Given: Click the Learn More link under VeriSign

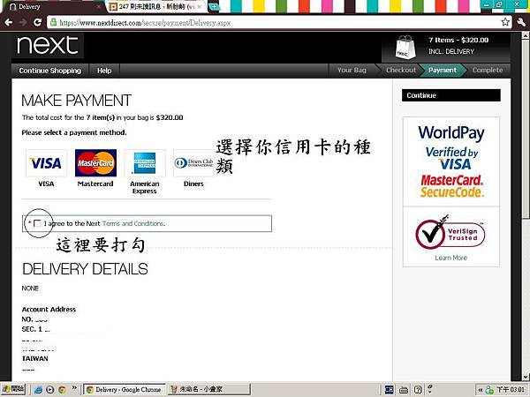Looking at the screenshot, I should [450, 258].
